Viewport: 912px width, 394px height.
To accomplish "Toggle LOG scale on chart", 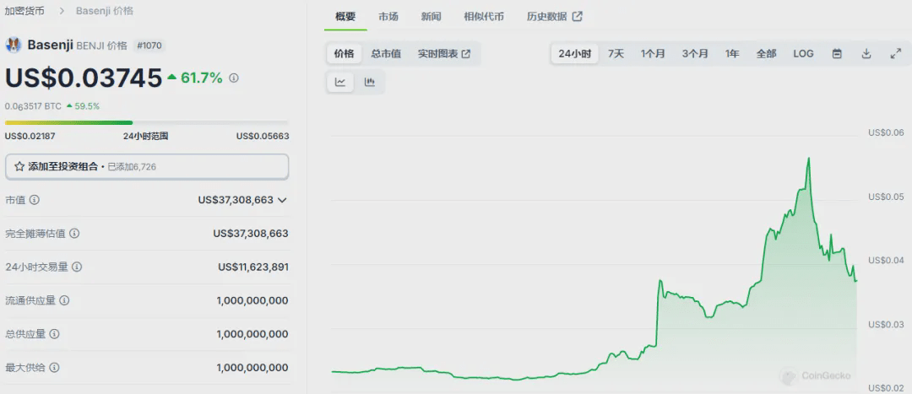I will coord(803,54).
